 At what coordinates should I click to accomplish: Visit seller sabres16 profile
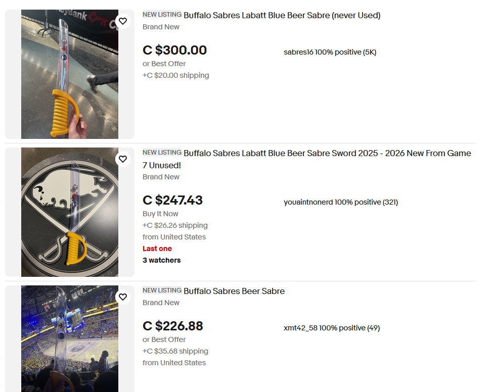pos(298,52)
